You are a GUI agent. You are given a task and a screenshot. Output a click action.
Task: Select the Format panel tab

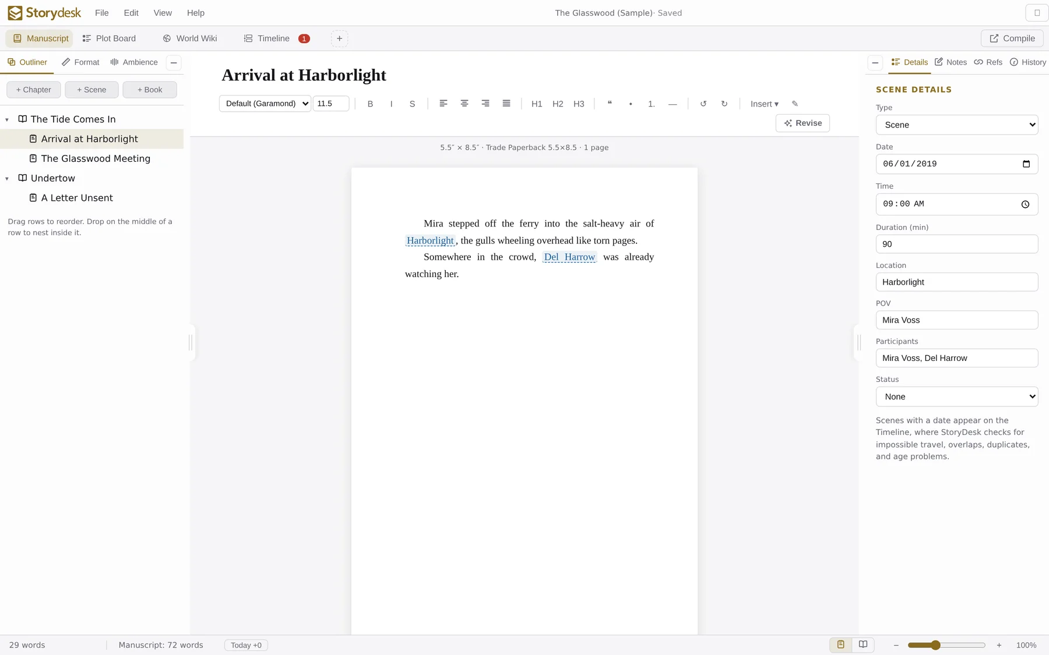(80, 62)
